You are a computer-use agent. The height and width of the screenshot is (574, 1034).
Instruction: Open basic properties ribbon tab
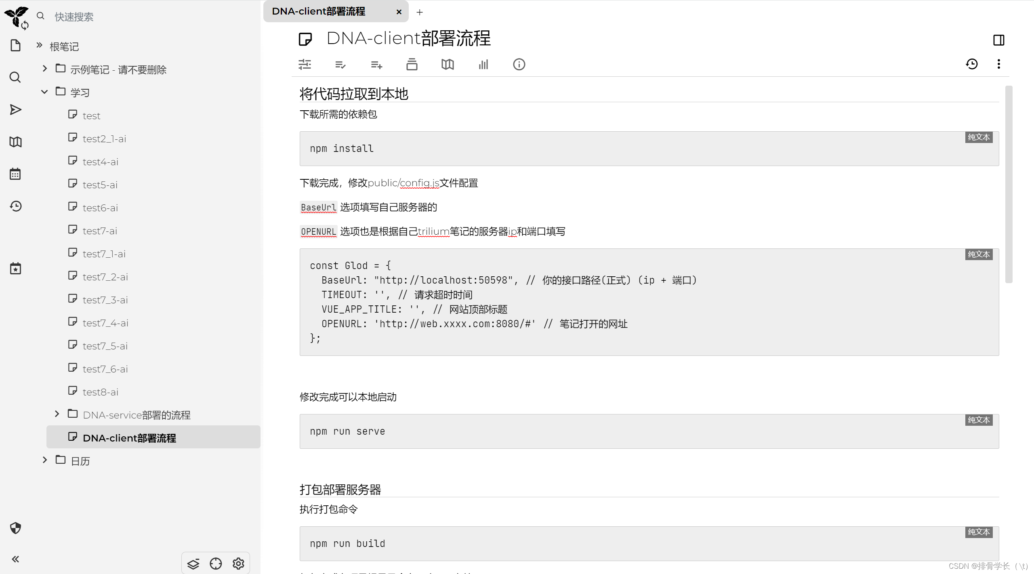[x=305, y=64]
